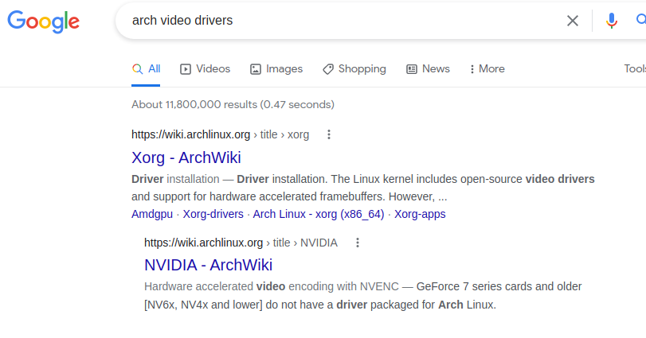Follow the Xorg-drivers sitelink

[x=213, y=214]
